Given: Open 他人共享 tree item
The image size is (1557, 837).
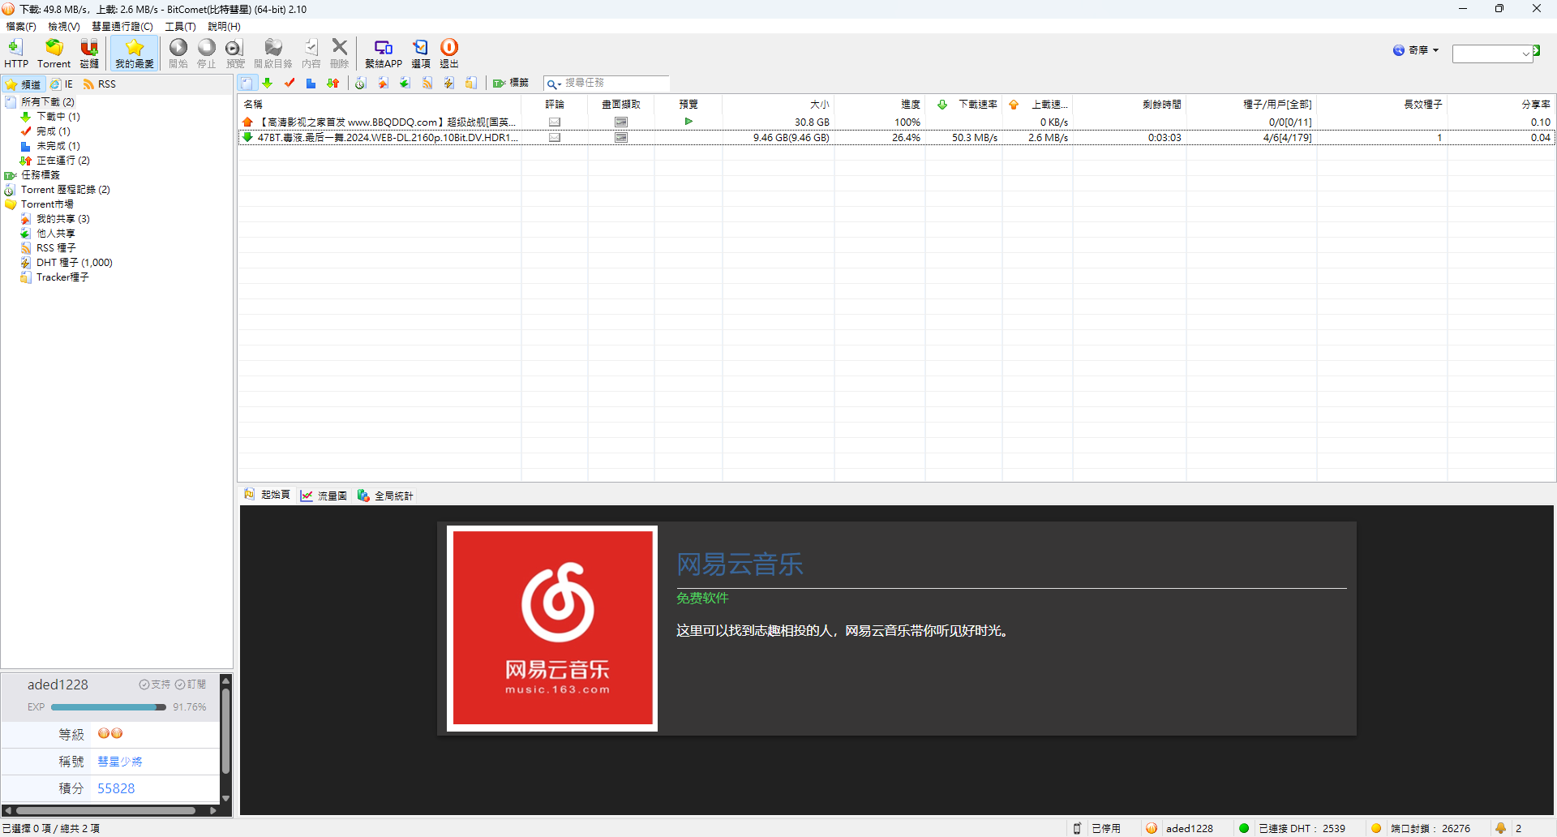Looking at the screenshot, I should tap(56, 234).
